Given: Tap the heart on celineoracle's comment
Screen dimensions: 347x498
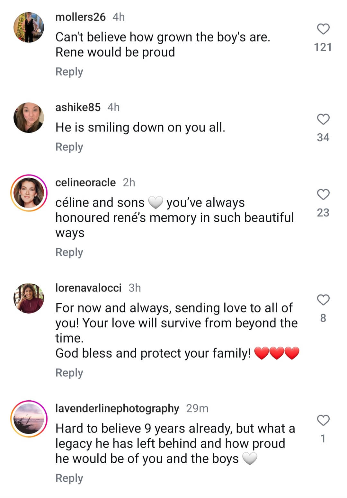Looking at the screenshot, I should 323,195.
